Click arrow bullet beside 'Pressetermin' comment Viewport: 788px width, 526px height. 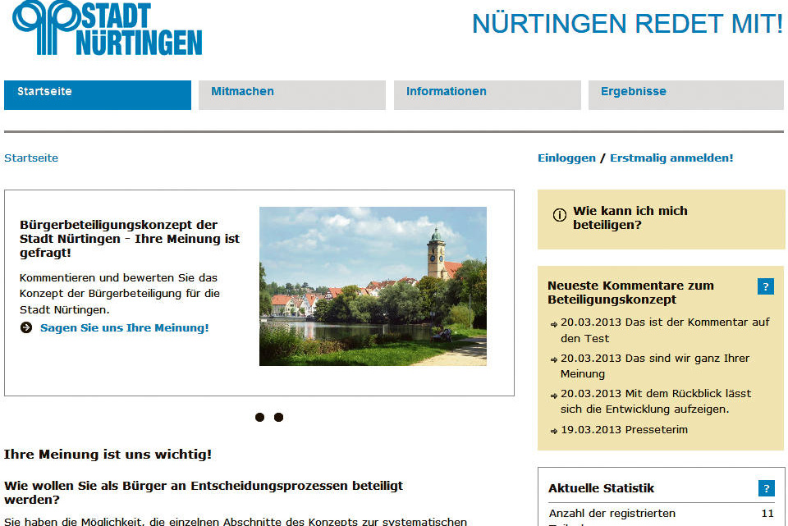point(554,431)
